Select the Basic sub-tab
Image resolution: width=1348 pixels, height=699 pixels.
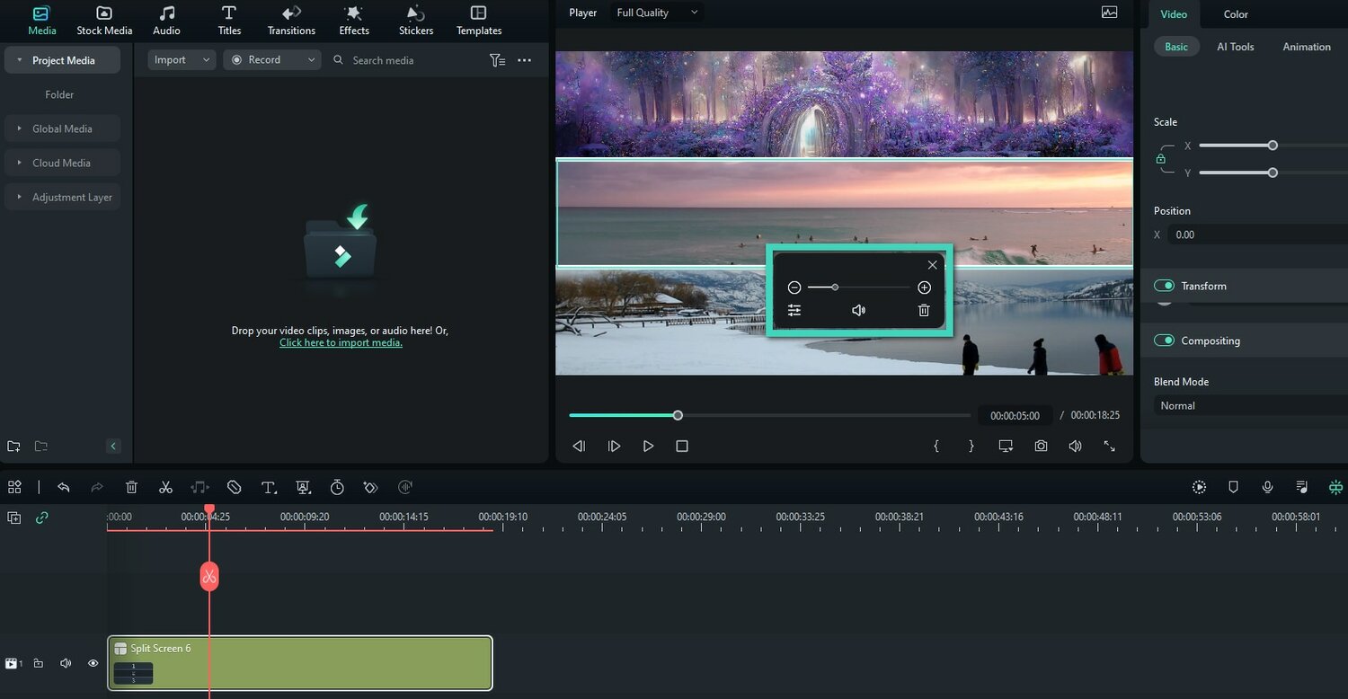1176,47
